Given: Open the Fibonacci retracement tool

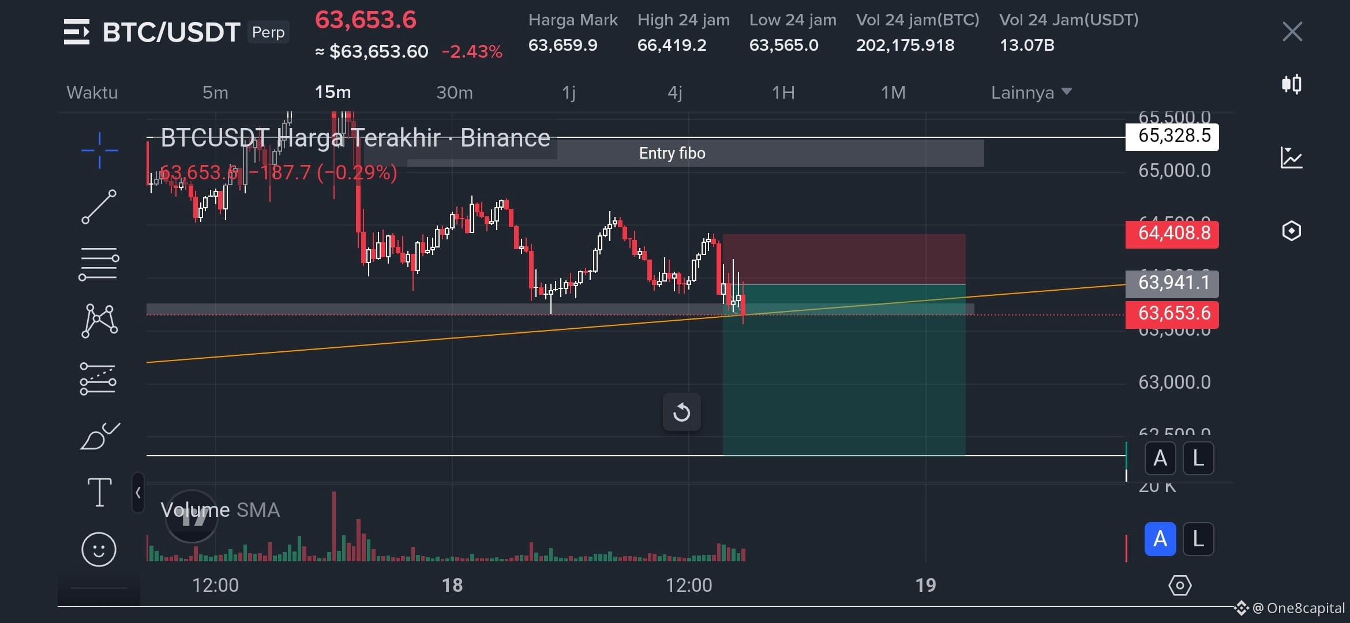Looking at the screenshot, I should click(x=99, y=264).
